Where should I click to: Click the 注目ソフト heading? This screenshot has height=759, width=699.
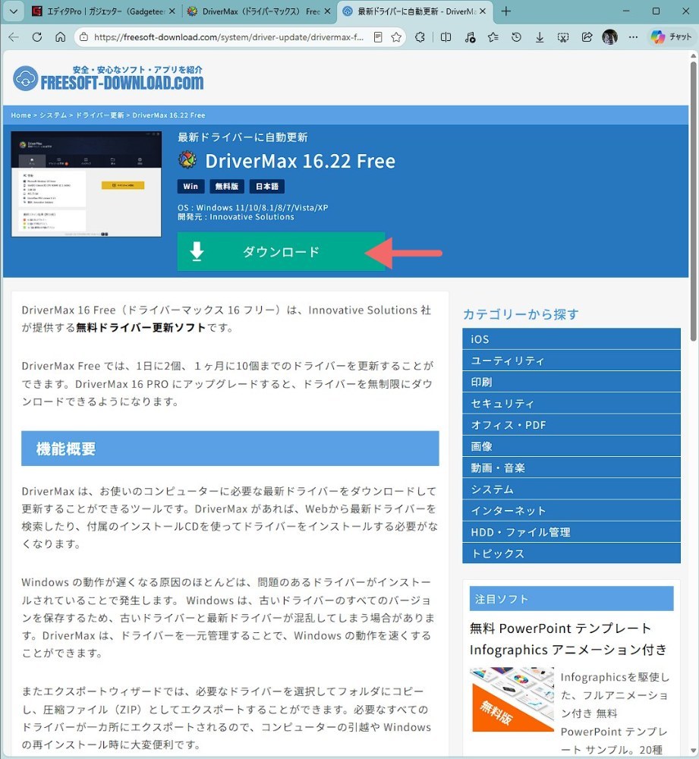571,599
